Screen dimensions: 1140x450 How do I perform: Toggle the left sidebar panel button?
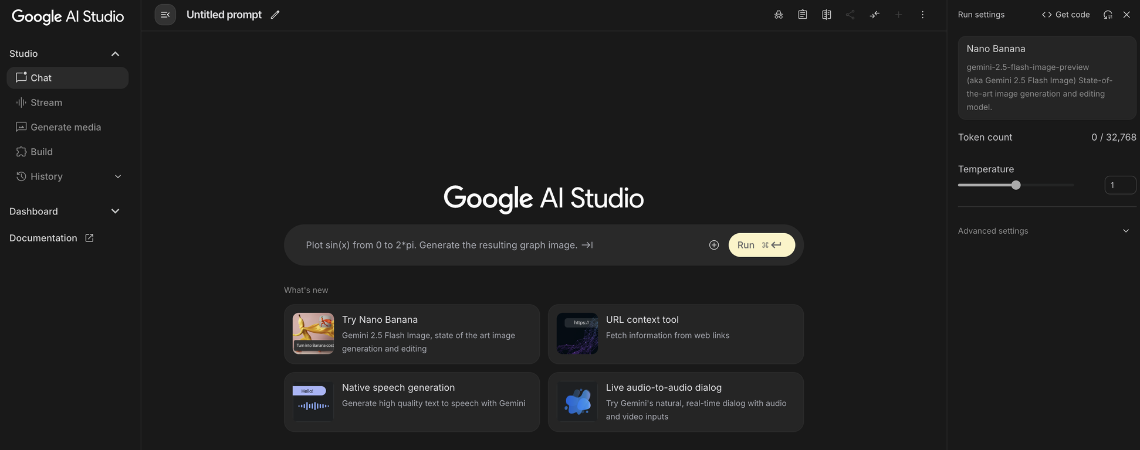pyautogui.click(x=165, y=15)
